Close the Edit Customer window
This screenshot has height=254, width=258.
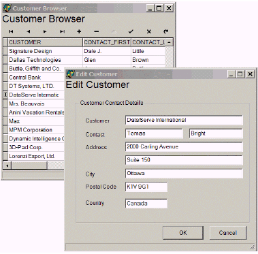(x=250, y=74)
